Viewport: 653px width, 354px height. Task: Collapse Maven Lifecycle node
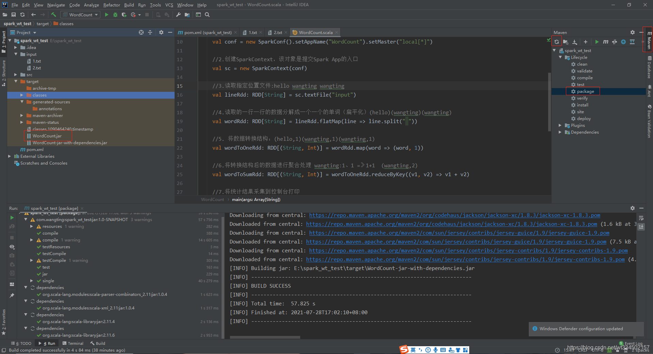pyautogui.click(x=560, y=57)
